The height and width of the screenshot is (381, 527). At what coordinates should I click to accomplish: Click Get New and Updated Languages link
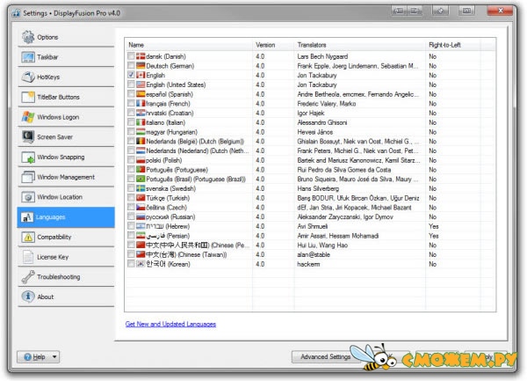(x=170, y=324)
